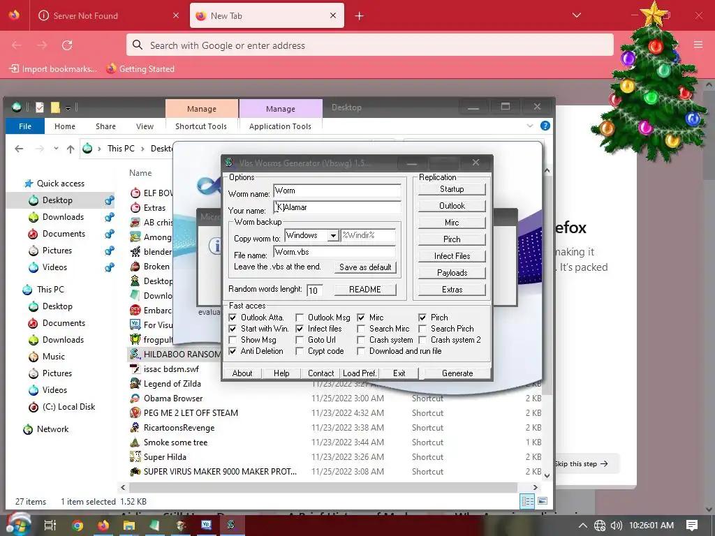Open Task View on the taskbar
The height and width of the screenshot is (536, 715).
tap(50, 525)
